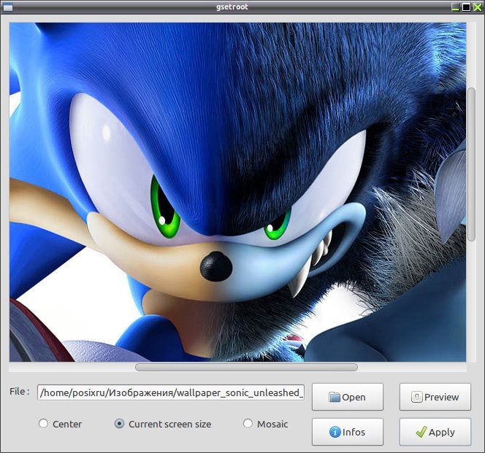
Task: Select the Center radio option
Action: (61, 424)
